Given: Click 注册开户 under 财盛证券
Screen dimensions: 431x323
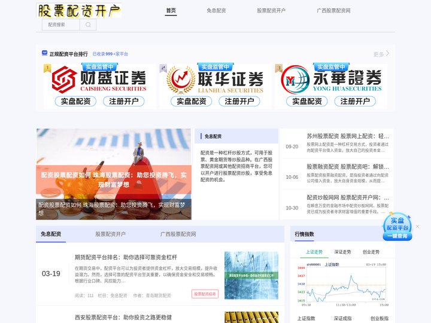Looking at the screenshot, I should [x=124, y=101].
